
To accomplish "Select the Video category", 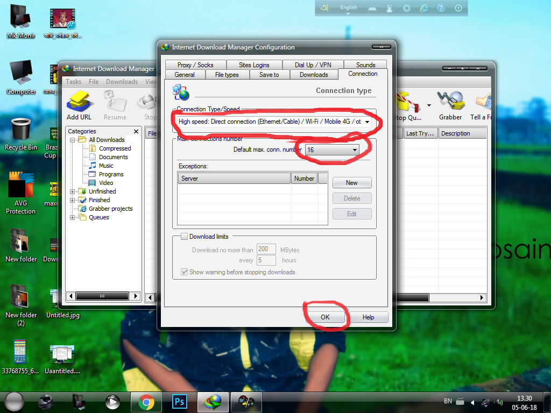I will click(106, 183).
